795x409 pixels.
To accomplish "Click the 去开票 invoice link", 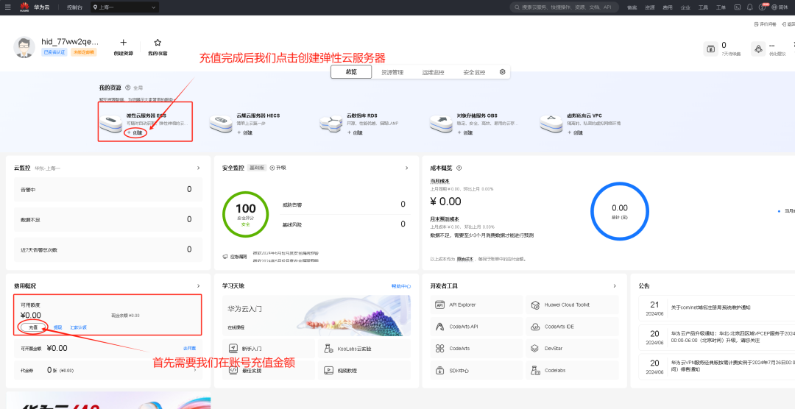I will [190, 348].
